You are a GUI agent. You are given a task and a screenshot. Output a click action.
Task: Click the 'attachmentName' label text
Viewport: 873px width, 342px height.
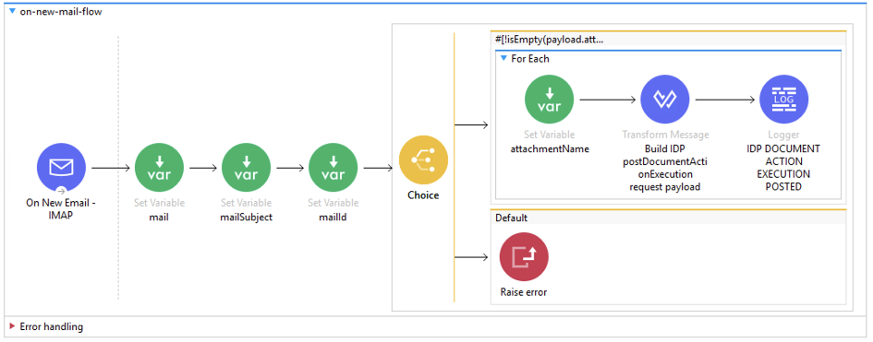click(x=549, y=148)
